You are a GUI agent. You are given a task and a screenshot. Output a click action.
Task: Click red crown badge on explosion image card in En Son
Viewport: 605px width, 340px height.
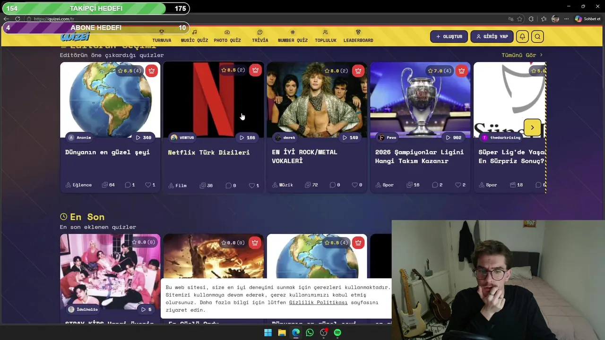[255, 243]
